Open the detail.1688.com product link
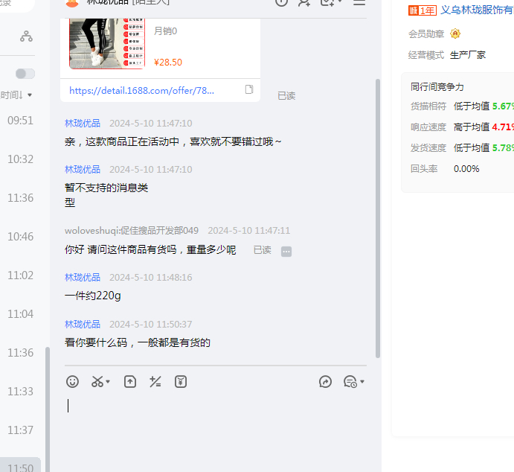The height and width of the screenshot is (472, 514). pyautogui.click(x=141, y=90)
